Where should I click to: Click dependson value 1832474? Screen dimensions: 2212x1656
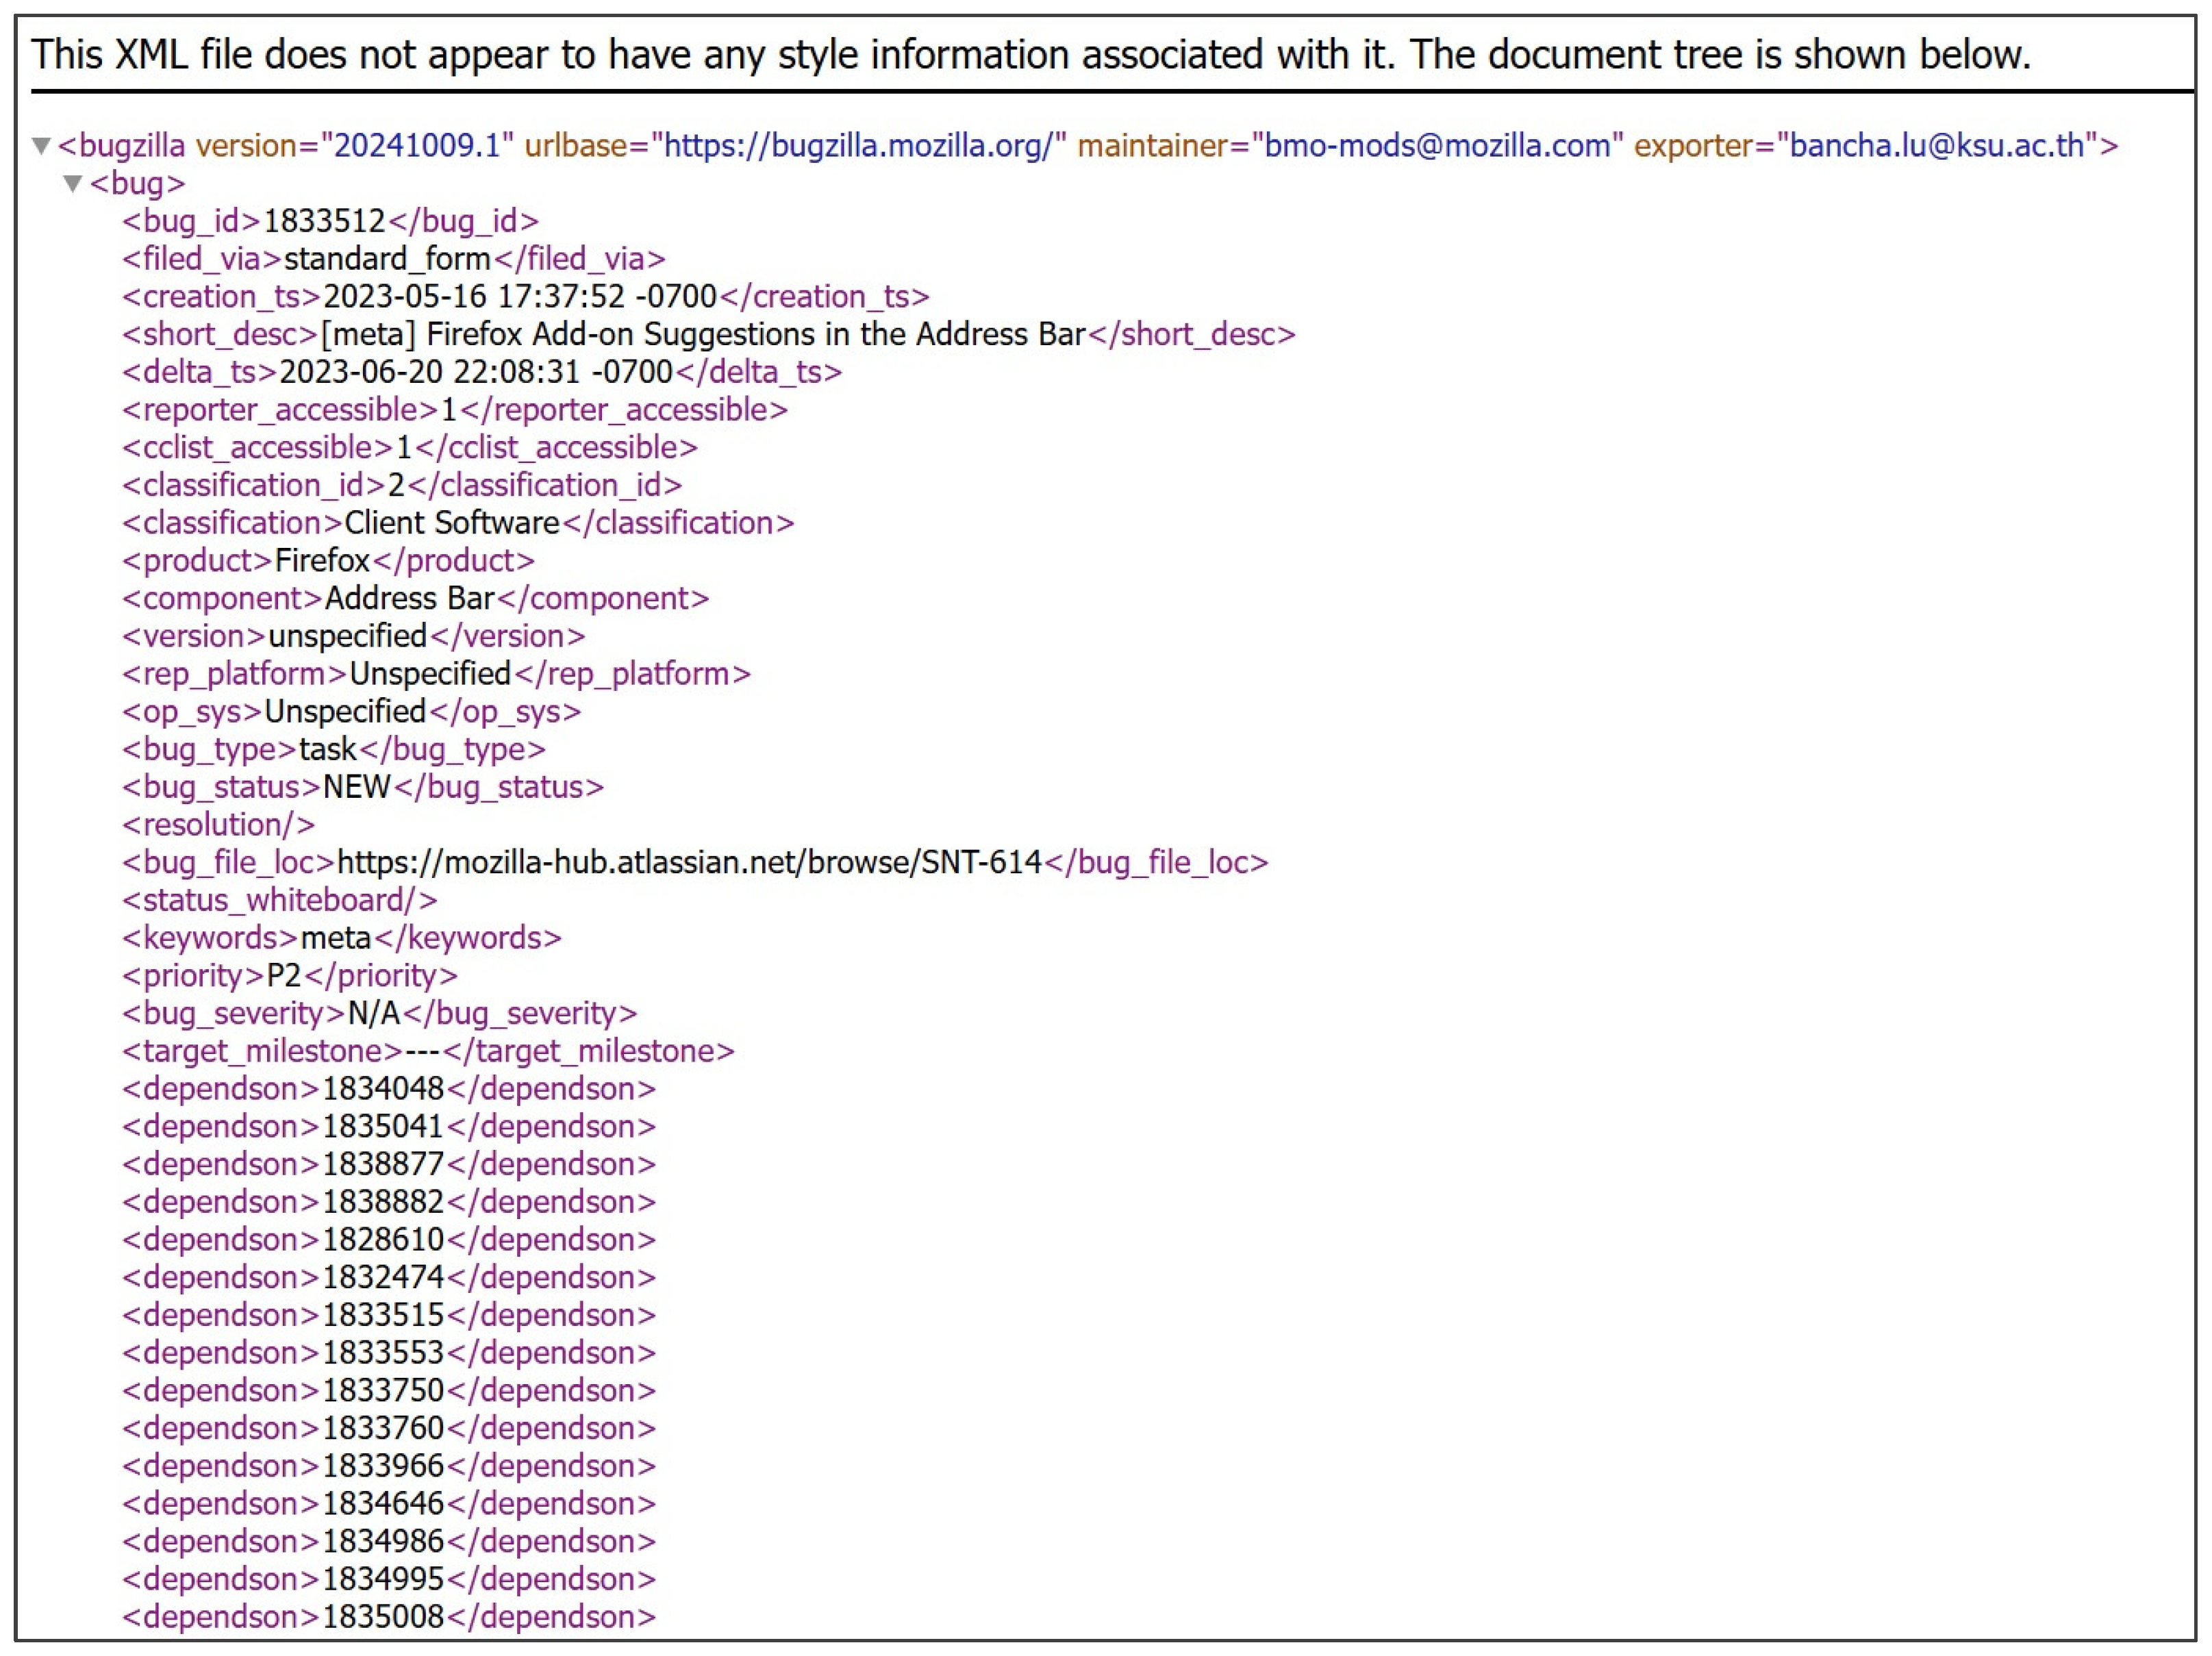[383, 1278]
